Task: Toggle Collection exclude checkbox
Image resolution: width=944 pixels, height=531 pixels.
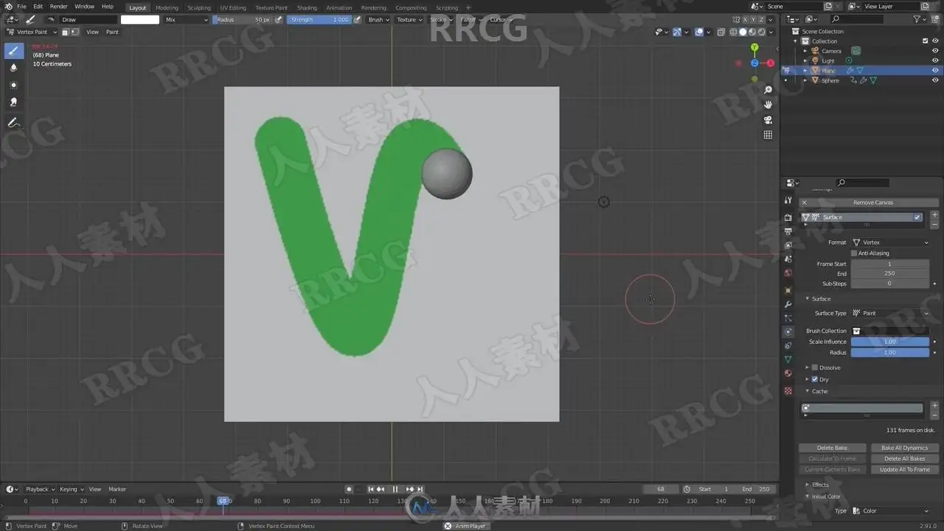Action: [x=926, y=41]
